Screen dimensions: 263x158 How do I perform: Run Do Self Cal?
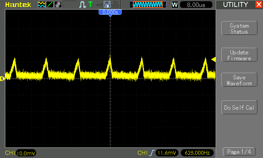click(x=239, y=108)
